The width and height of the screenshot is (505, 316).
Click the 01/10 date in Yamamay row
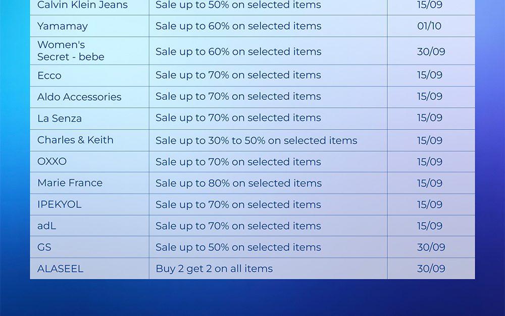click(429, 26)
